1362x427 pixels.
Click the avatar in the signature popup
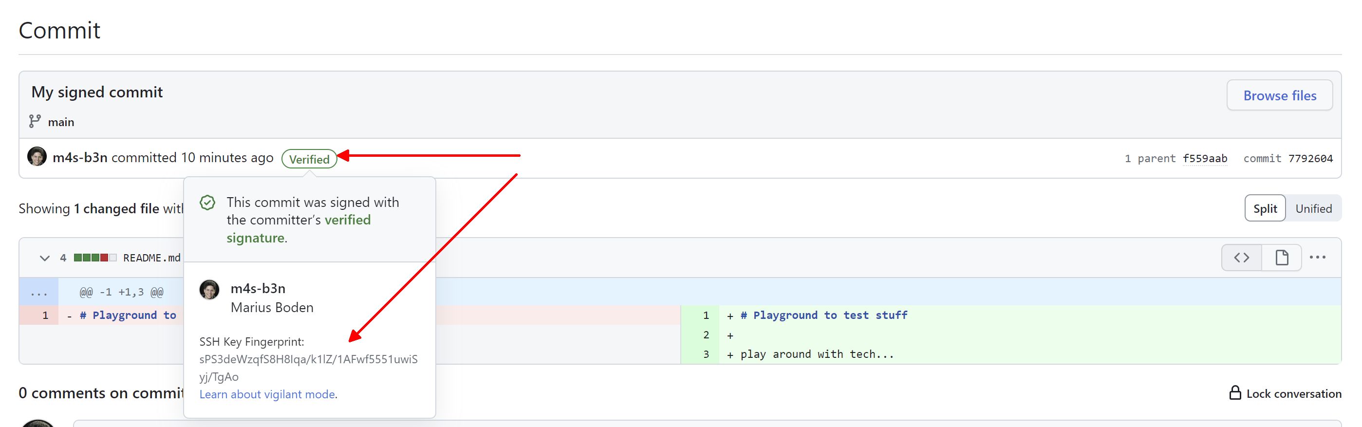(209, 290)
